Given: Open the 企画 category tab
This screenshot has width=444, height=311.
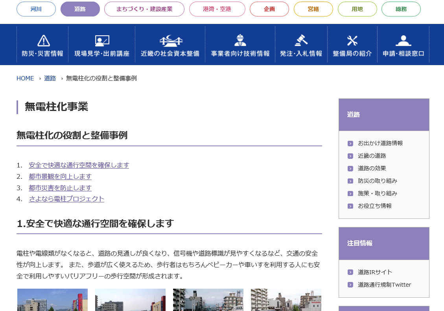Looking at the screenshot, I should [269, 9].
